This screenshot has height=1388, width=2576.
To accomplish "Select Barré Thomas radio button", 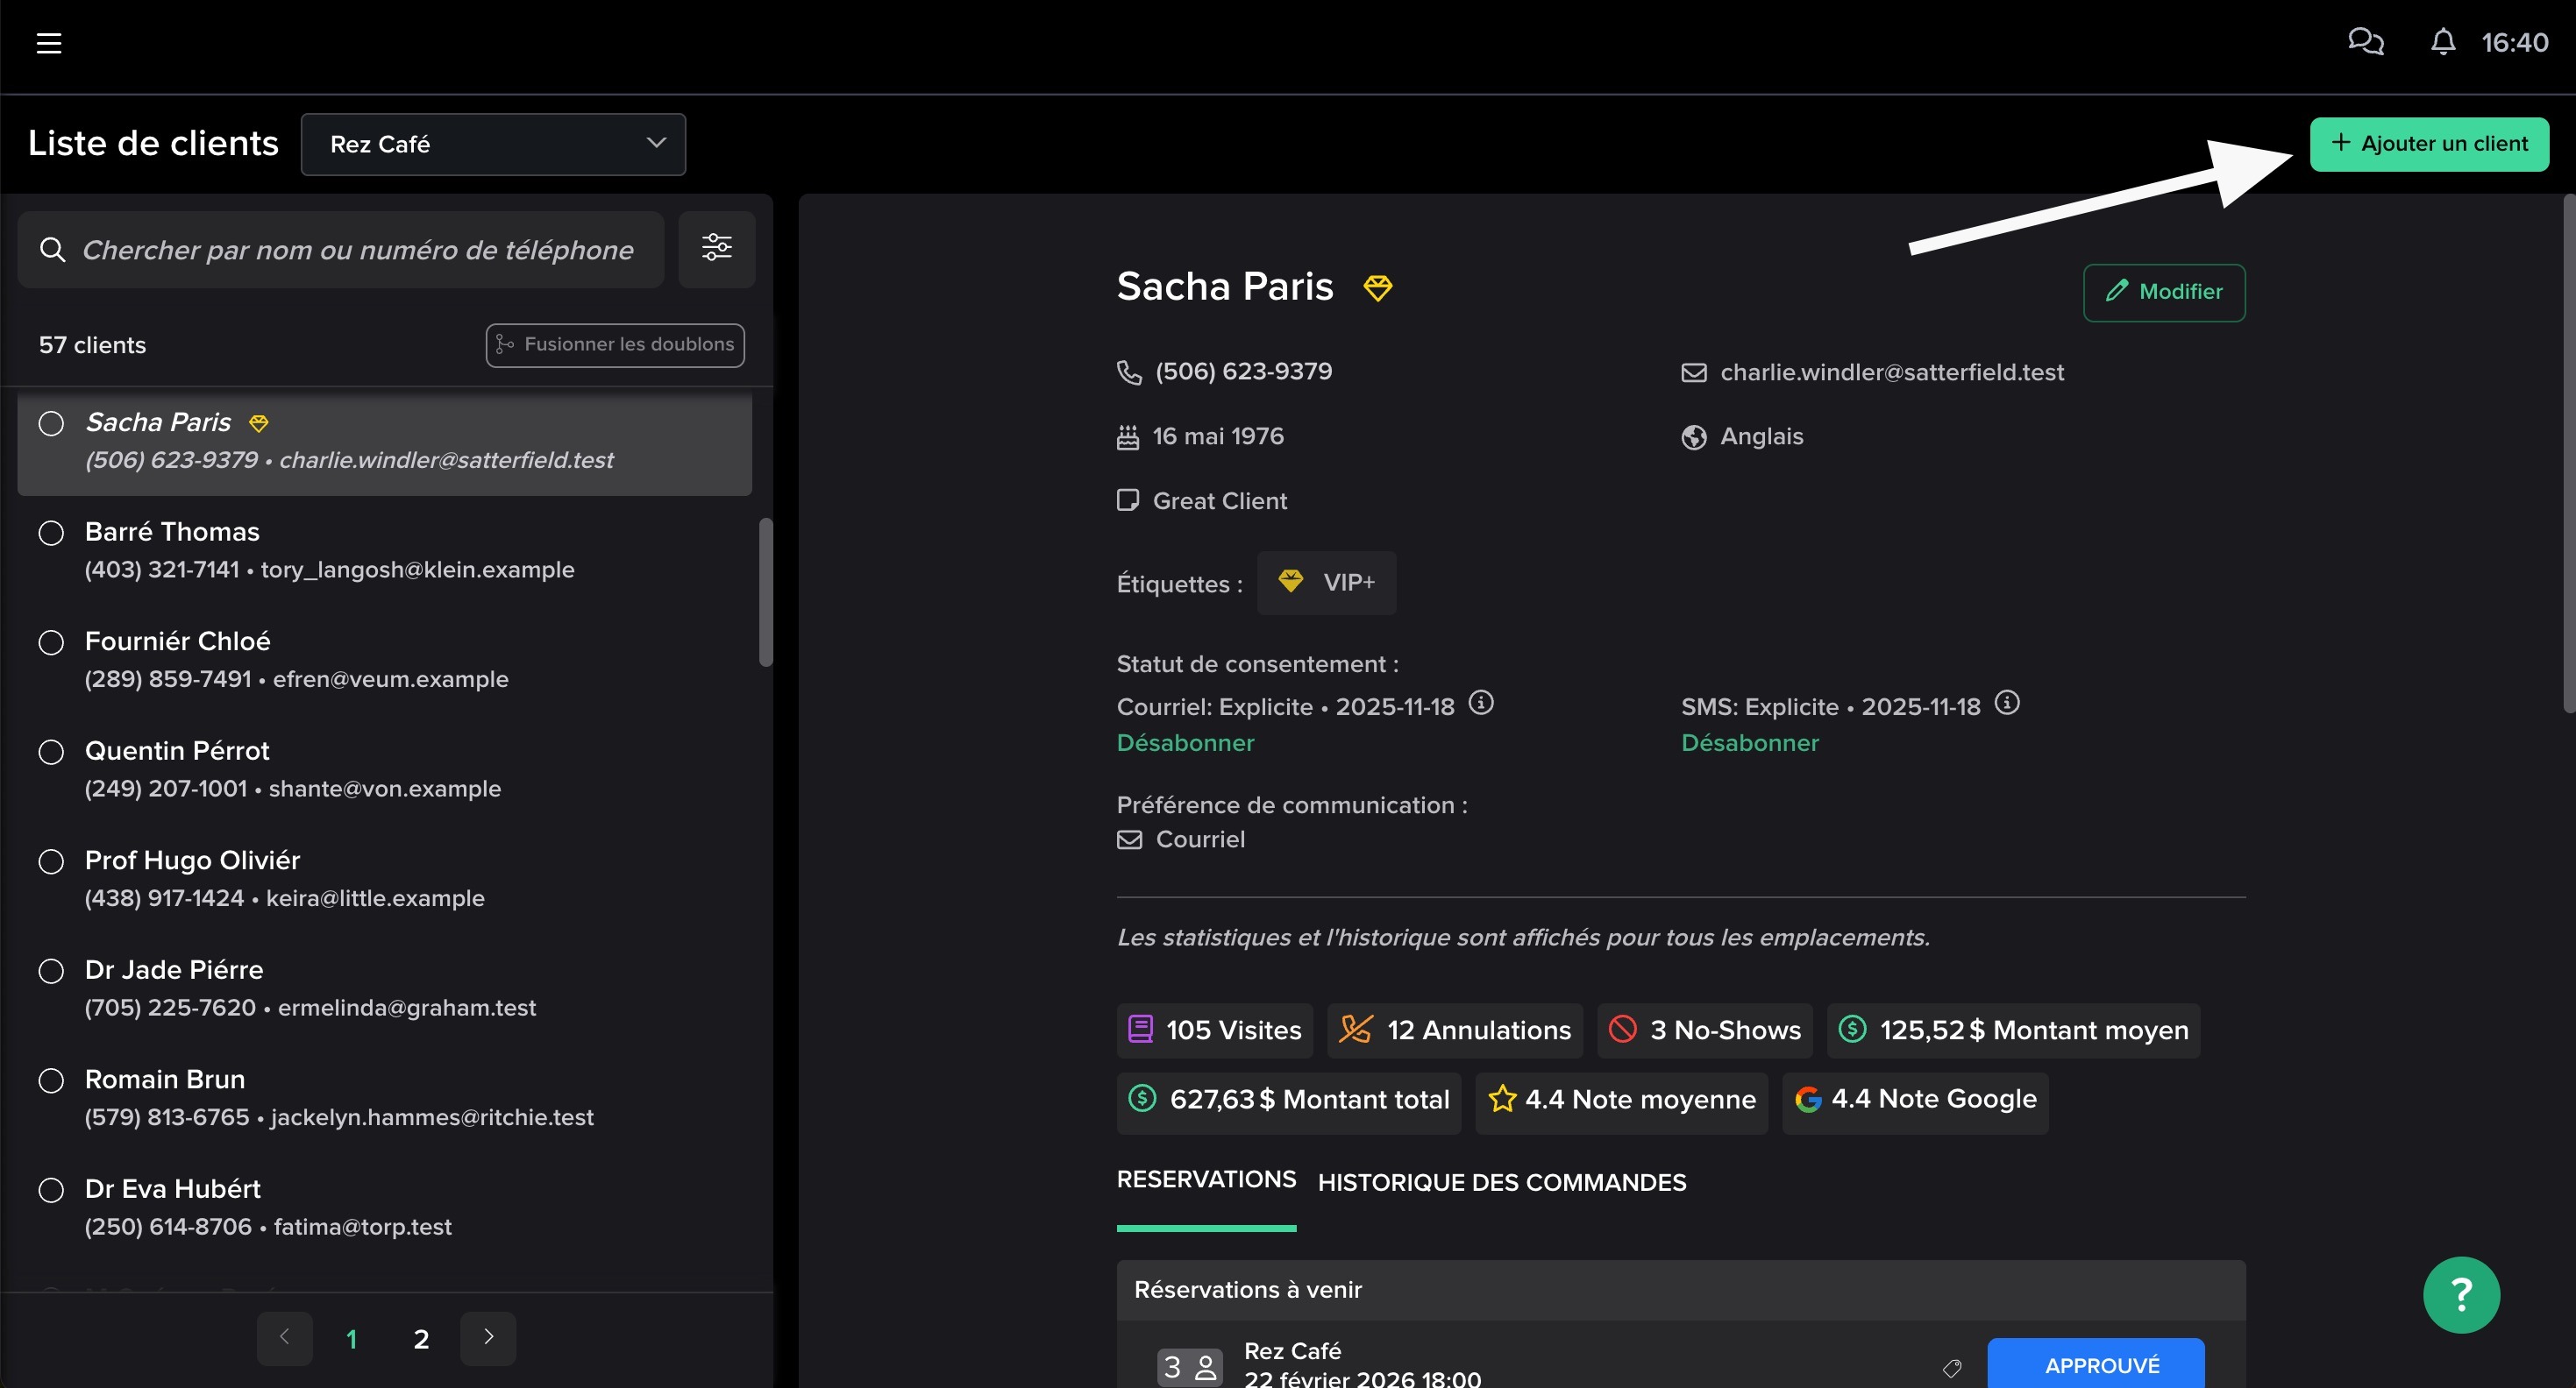I will [x=51, y=533].
